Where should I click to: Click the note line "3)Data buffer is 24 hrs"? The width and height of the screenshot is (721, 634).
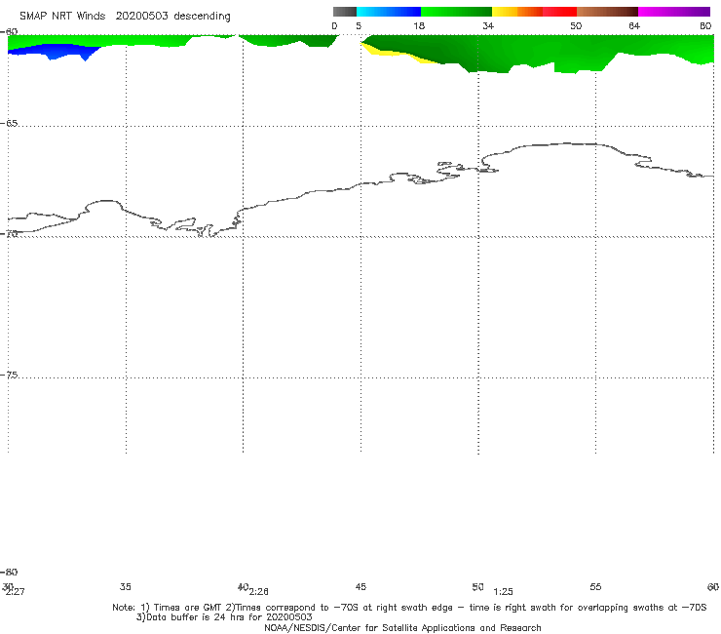coord(224,617)
